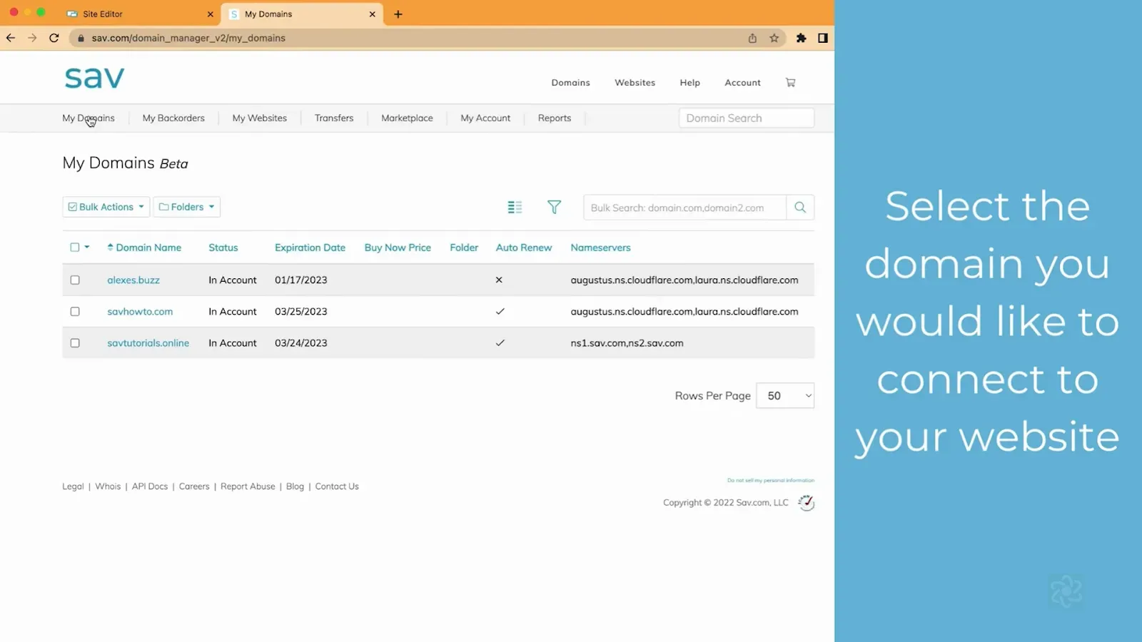This screenshot has height=642, width=1142.
Task: Toggle auto renew check for savtutorials.online
Action: point(500,343)
